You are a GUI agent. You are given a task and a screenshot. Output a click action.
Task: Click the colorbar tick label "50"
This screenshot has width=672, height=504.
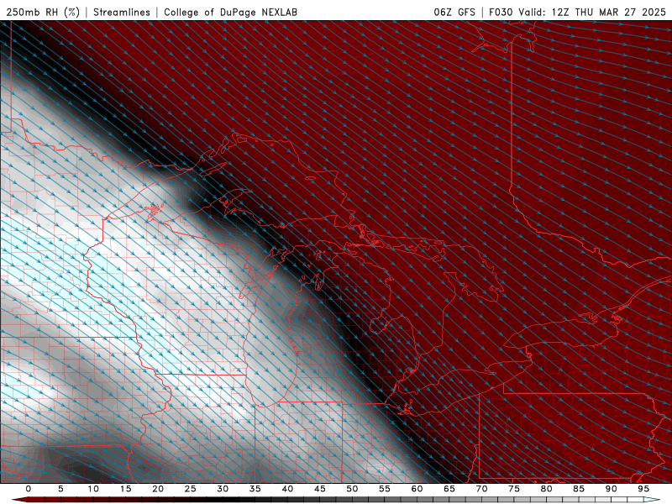click(x=352, y=489)
